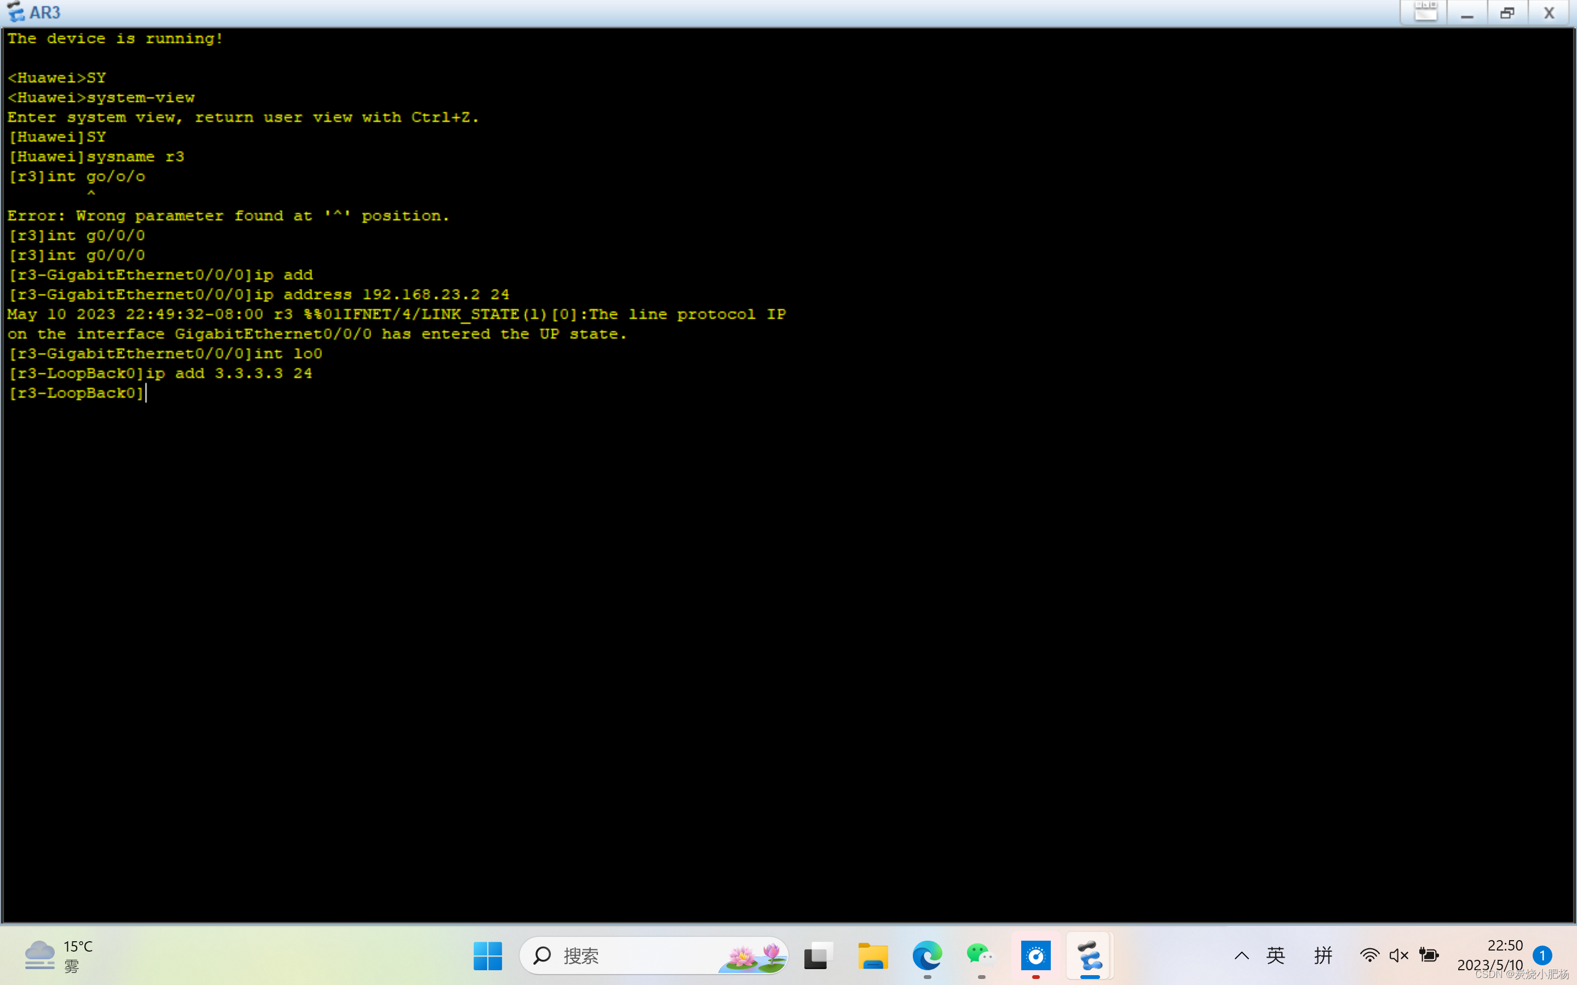Screen dimensions: 1577x985
Task: Open the Windows Start menu
Action: [487, 955]
